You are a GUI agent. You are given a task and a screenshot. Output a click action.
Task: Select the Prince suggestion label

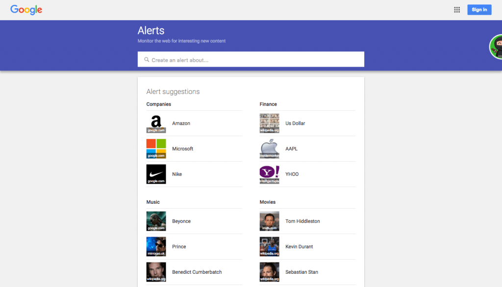pyautogui.click(x=179, y=247)
